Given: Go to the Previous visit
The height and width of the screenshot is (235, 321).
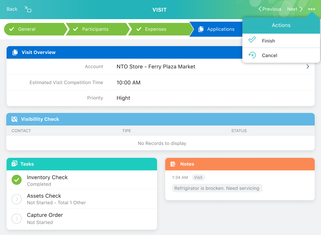Looking at the screenshot, I should click(x=270, y=9).
